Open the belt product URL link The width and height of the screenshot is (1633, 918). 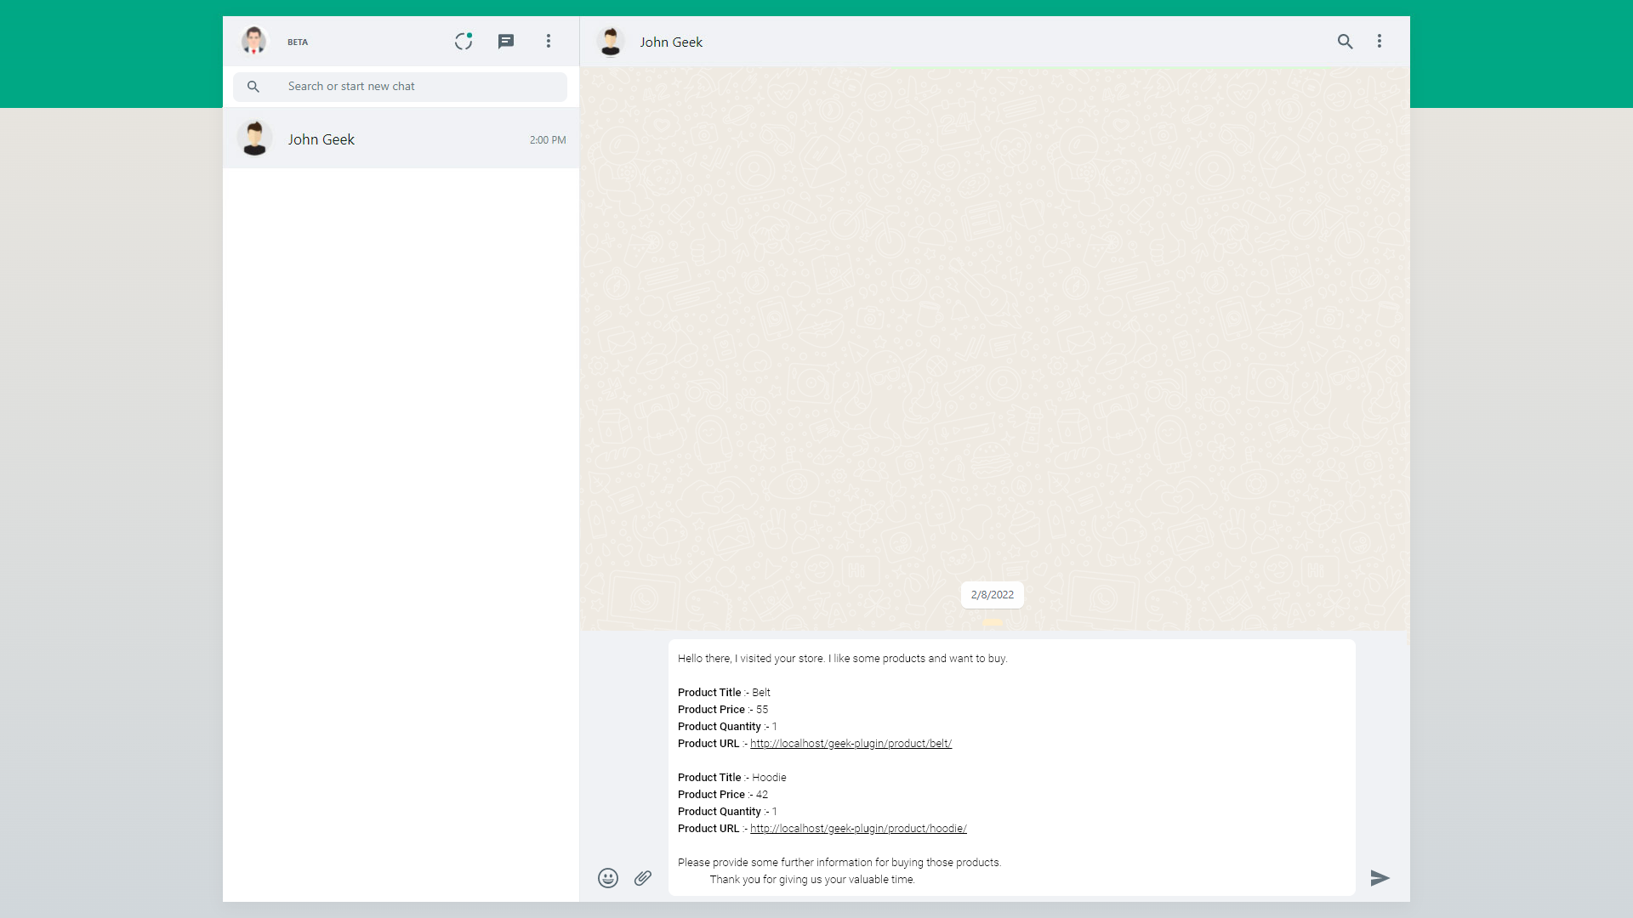click(x=851, y=744)
